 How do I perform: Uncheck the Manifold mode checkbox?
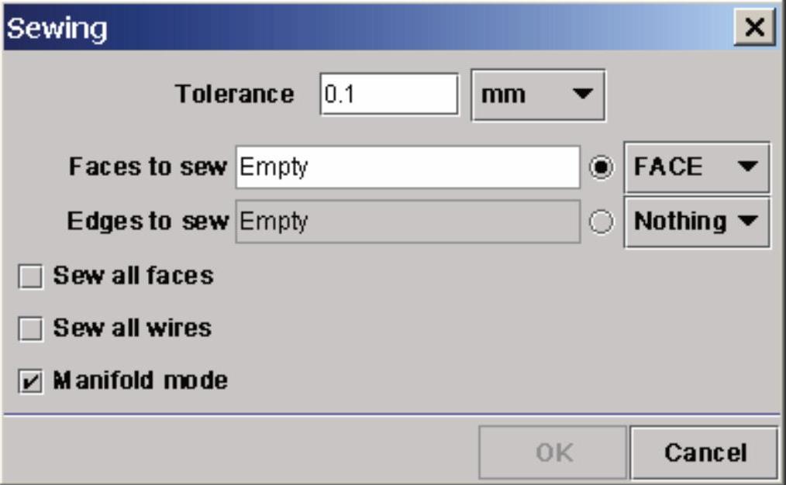point(31,382)
